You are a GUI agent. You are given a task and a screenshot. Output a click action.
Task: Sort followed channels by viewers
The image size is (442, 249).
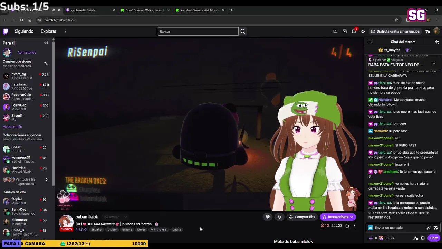click(x=46, y=64)
